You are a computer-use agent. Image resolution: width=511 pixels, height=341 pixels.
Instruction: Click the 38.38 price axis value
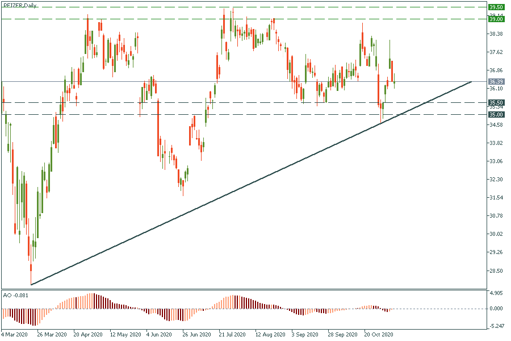pyautogui.click(x=496, y=34)
